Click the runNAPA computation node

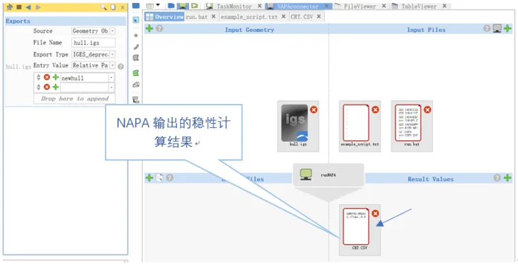329,175
